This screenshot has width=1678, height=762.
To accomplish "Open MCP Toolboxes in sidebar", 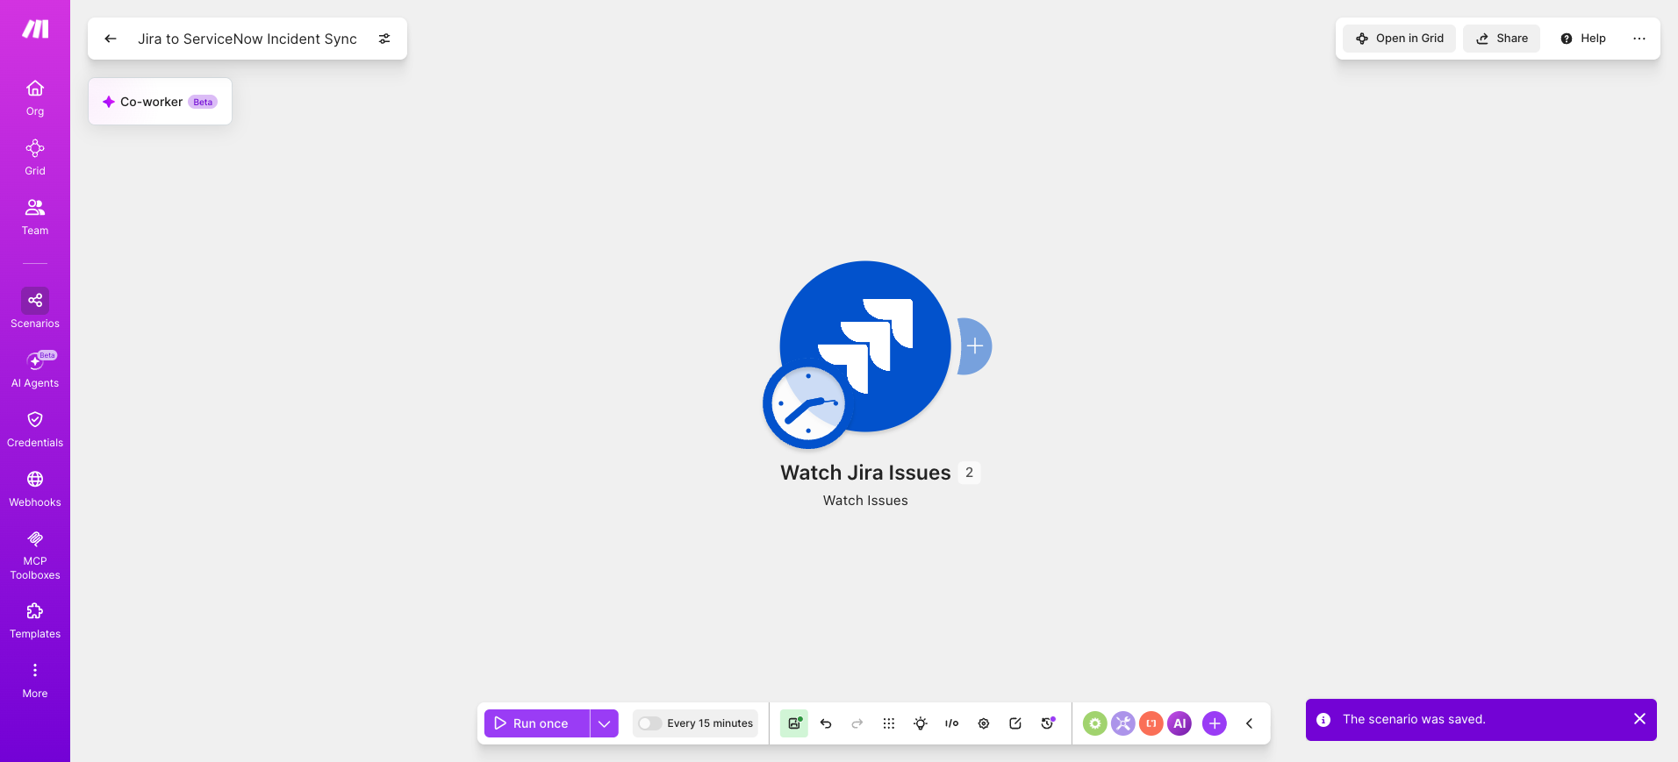I will [x=35, y=555].
